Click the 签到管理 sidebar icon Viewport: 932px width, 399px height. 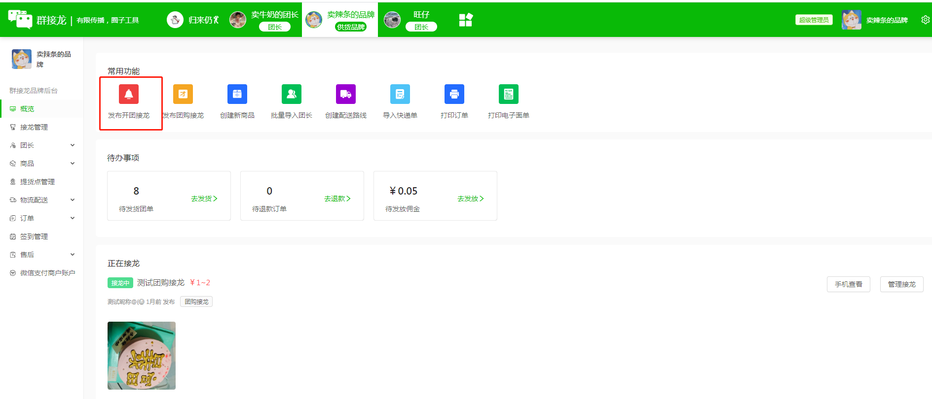click(x=13, y=236)
